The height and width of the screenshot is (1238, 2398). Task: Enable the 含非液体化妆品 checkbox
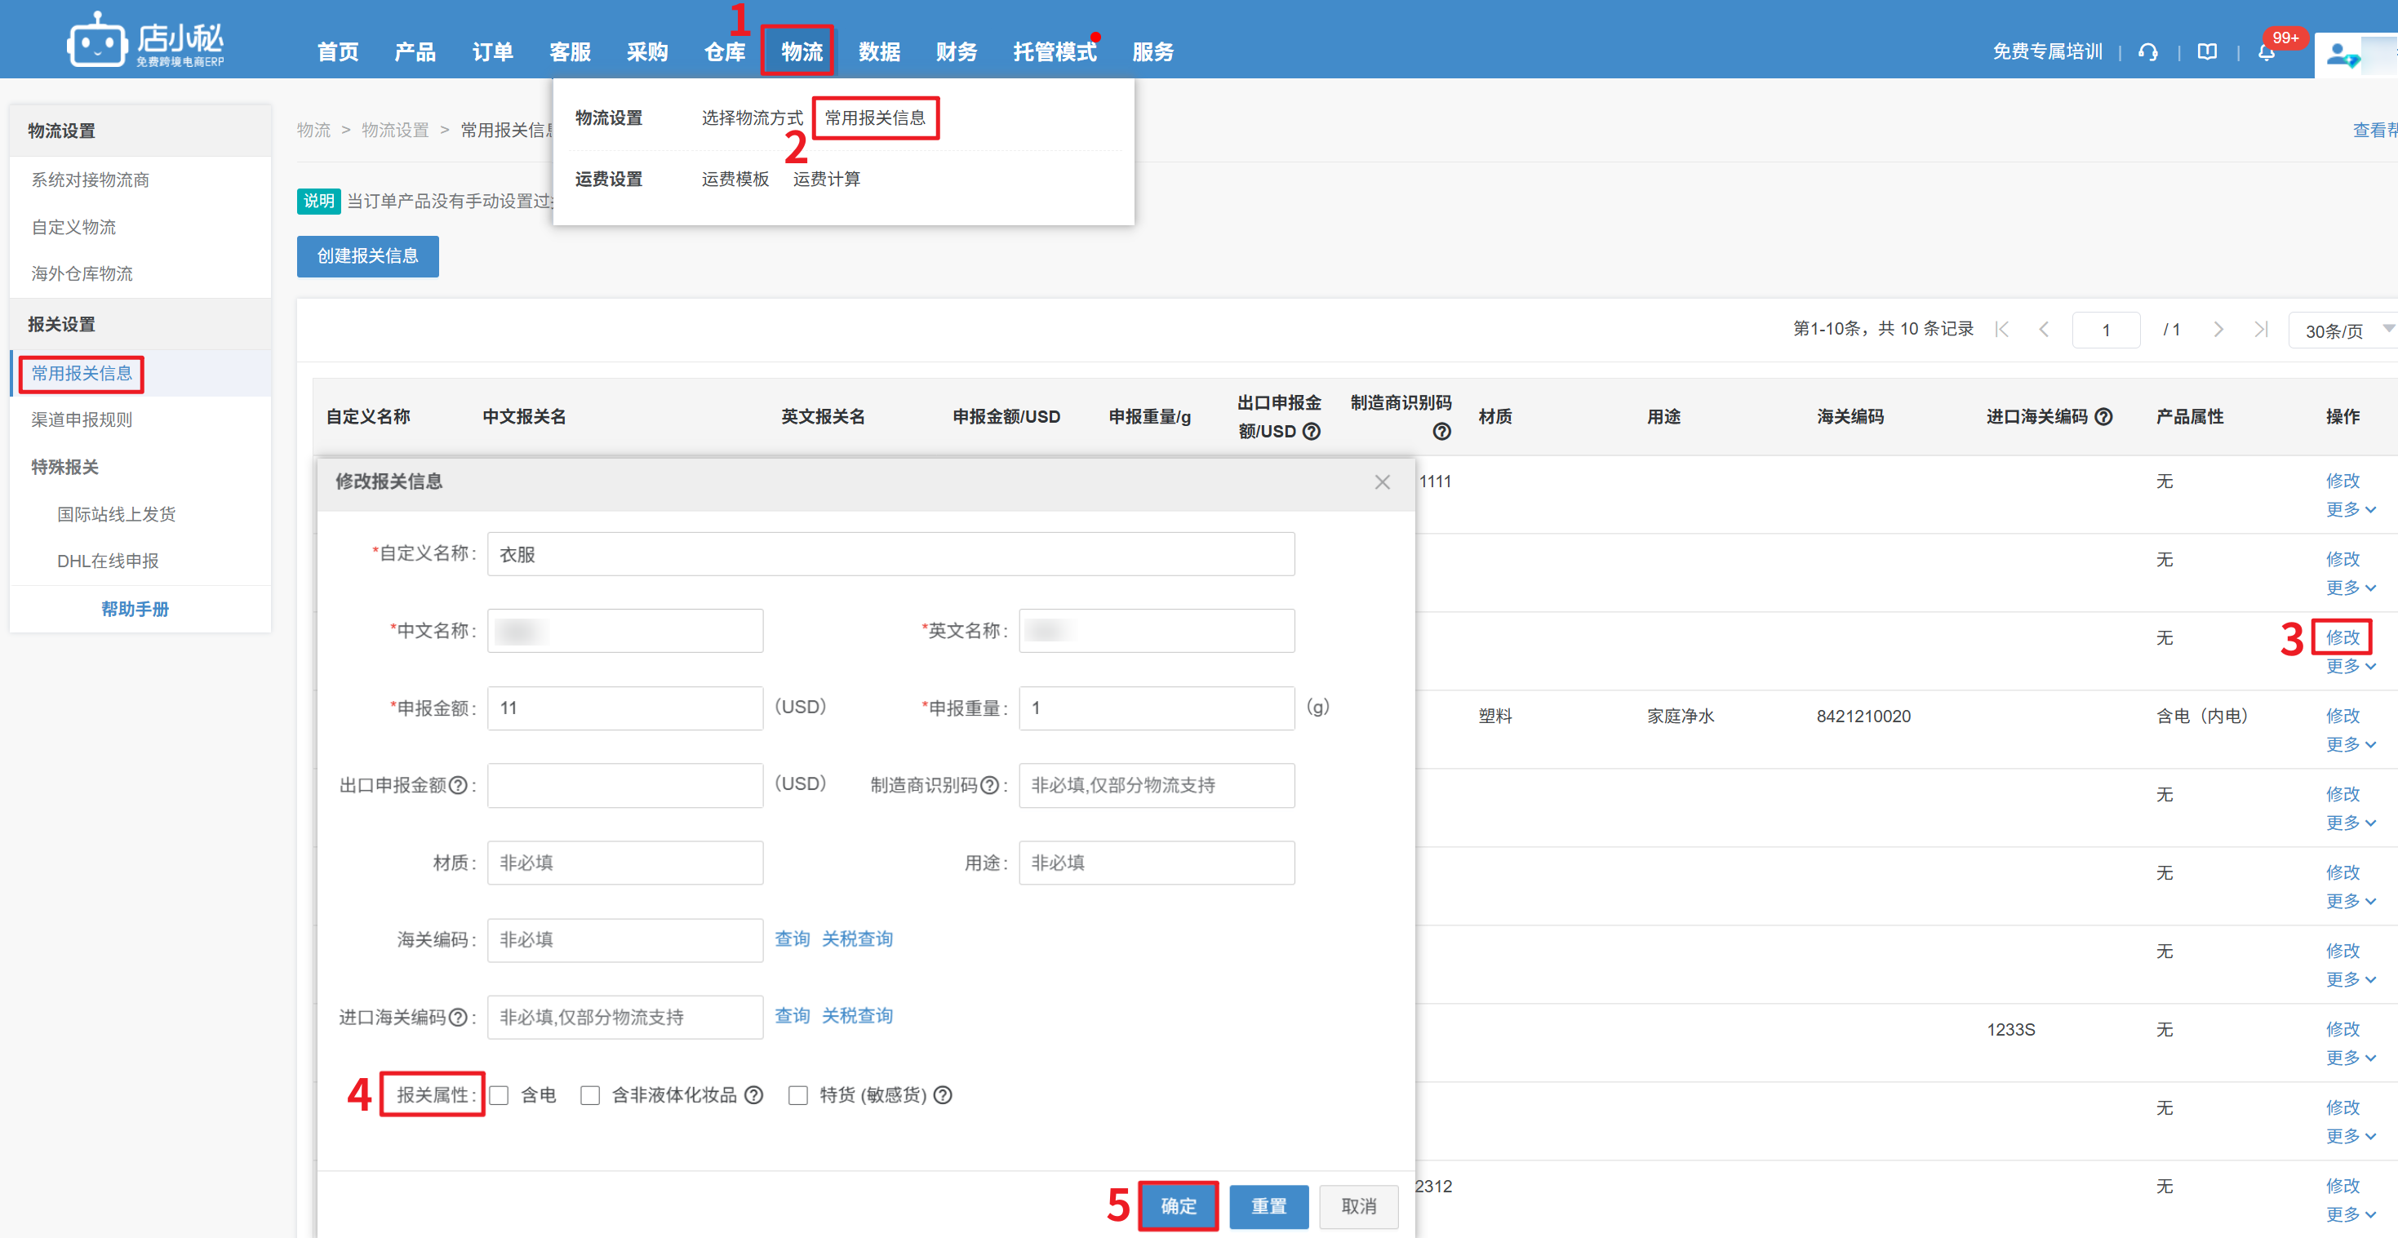[590, 1094]
